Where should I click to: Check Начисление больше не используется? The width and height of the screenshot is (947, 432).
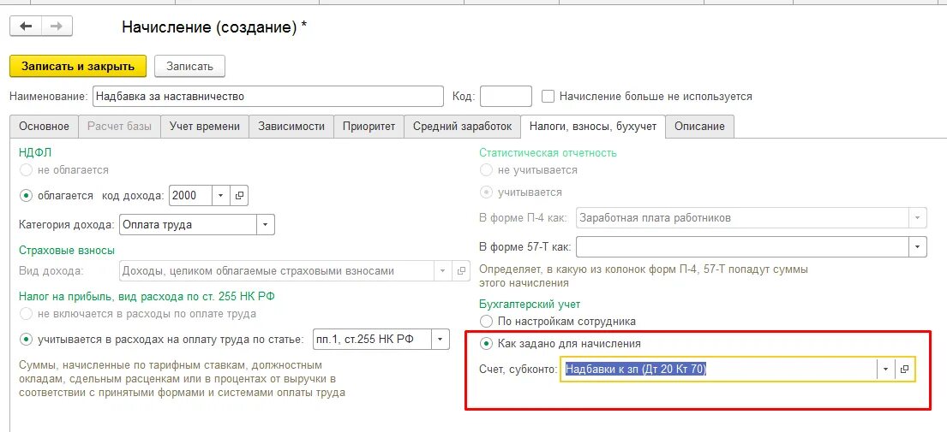pos(548,97)
